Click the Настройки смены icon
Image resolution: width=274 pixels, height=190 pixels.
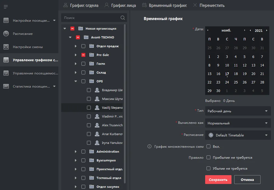coord(6,47)
